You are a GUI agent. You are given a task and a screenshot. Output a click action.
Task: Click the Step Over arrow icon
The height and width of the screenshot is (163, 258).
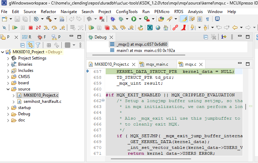coord(54,28)
